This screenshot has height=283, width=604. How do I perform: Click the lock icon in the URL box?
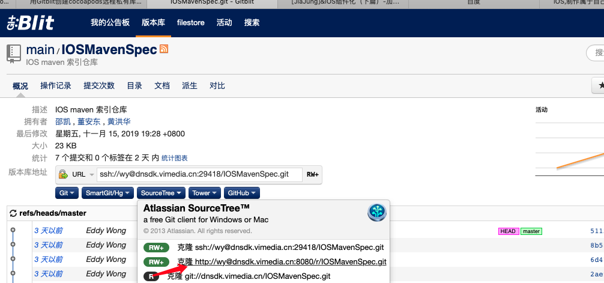pyautogui.click(x=63, y=174)
